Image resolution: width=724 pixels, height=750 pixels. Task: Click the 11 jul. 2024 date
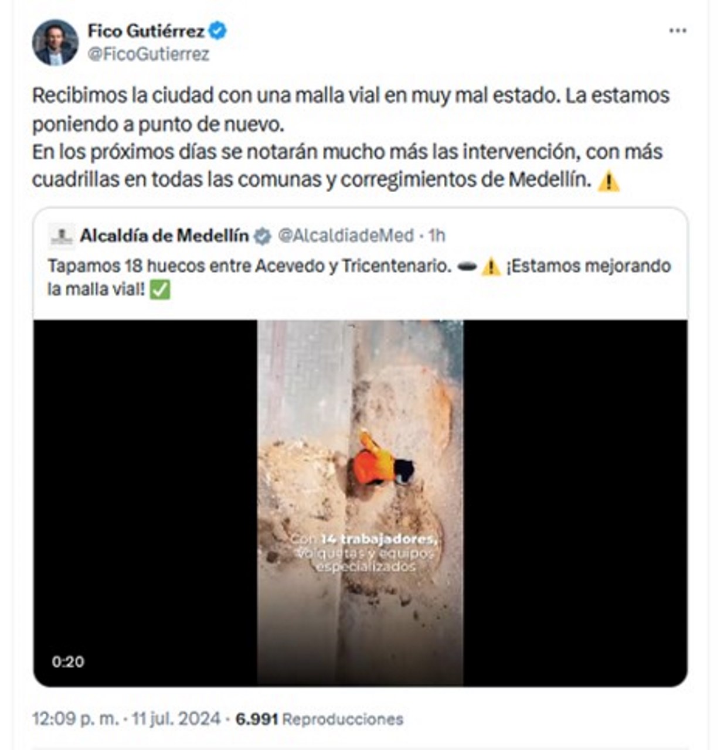point(176,719)
